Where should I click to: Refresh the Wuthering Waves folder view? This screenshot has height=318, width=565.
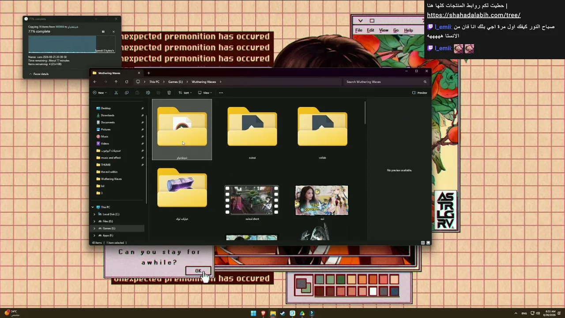click(x=127, y=82)
